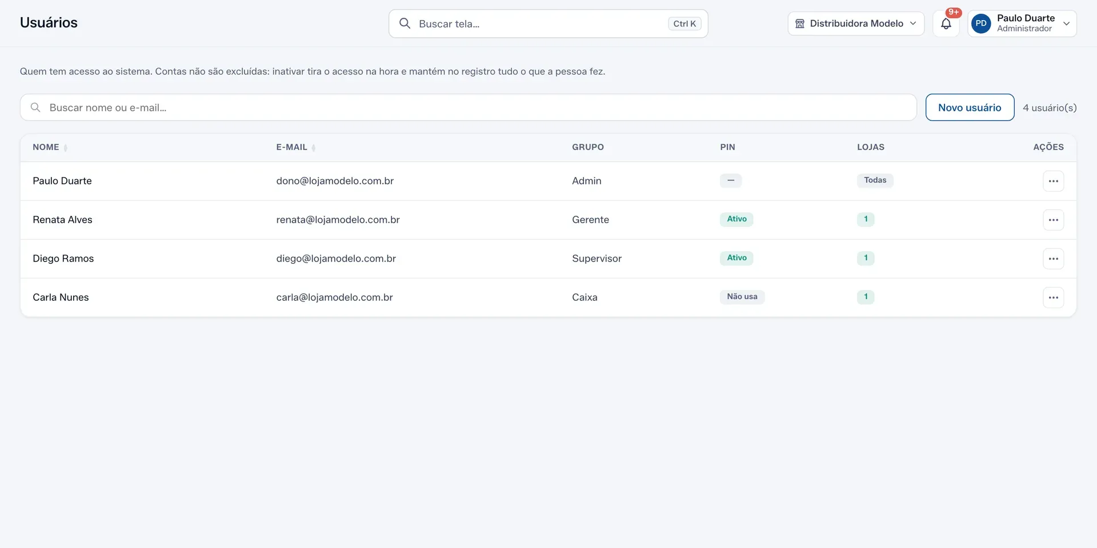Select the email diego@lojamodelo.com.br
1097x548 pixels.
(x=336, y=259)
